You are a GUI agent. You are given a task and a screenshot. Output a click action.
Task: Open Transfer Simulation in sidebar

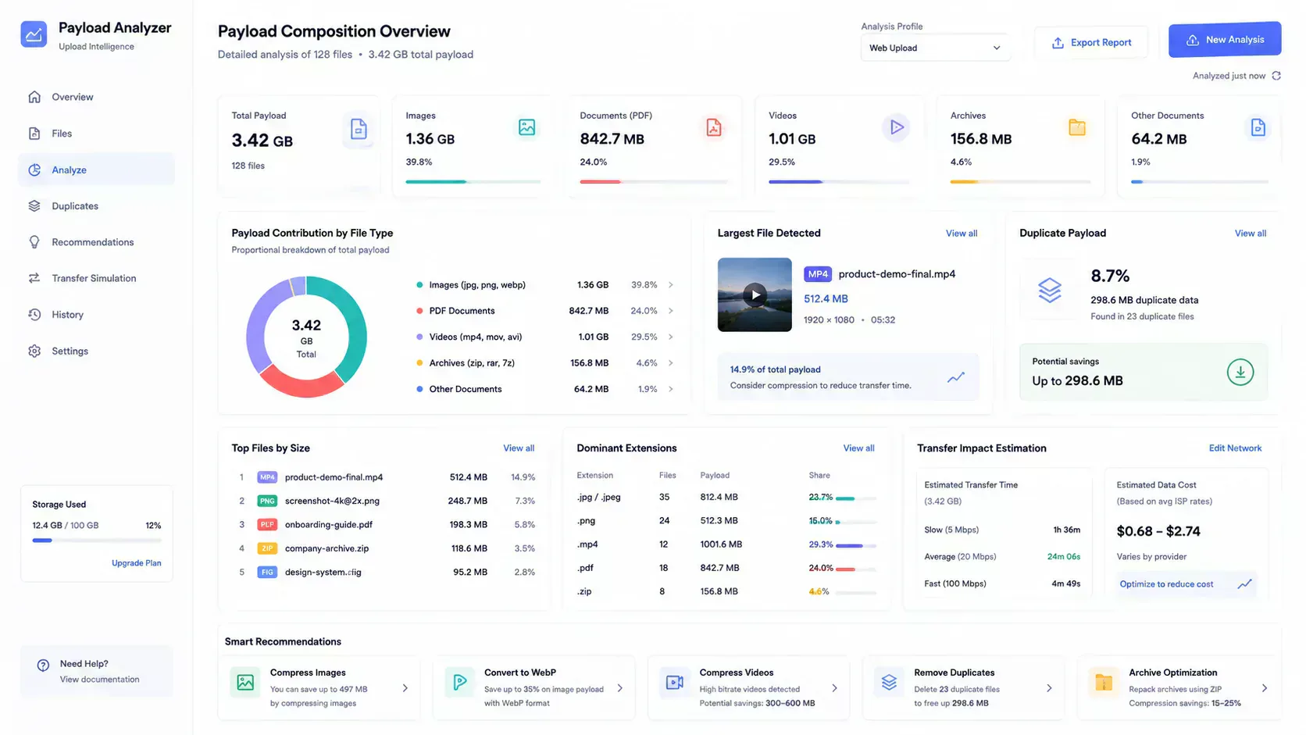[x=96, y=278]
